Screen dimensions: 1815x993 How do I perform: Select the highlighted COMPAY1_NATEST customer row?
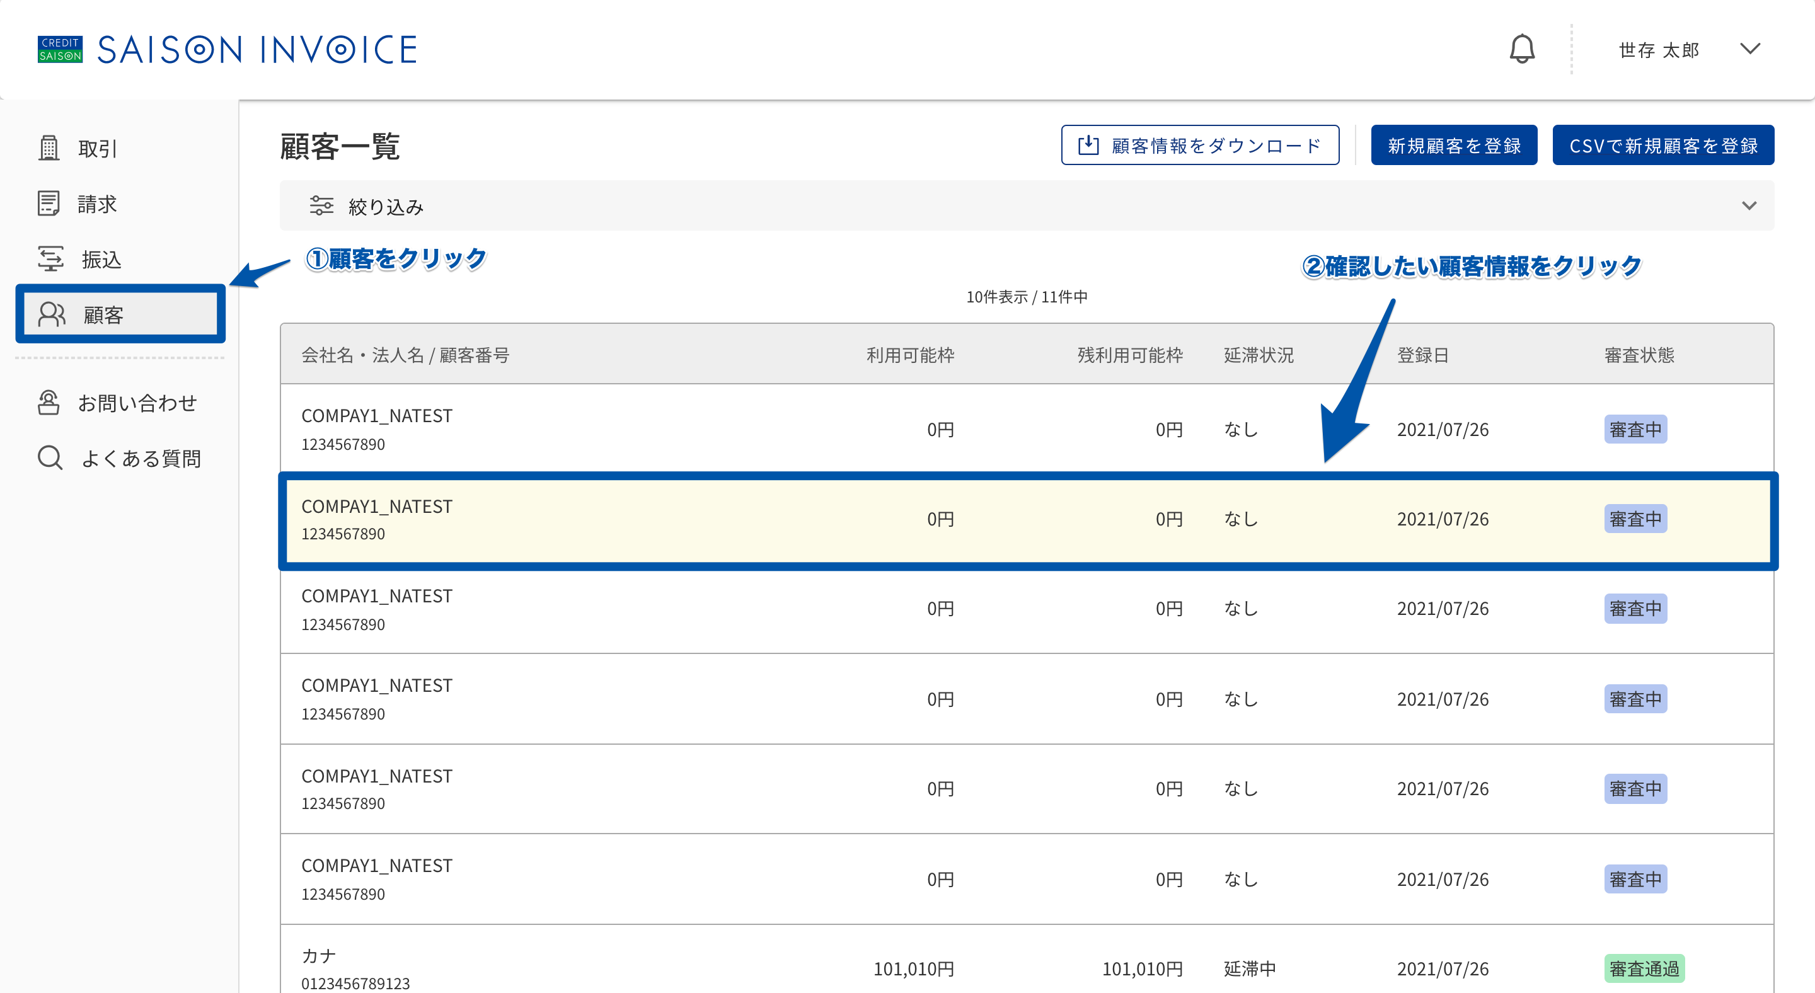pos(1027,520)
